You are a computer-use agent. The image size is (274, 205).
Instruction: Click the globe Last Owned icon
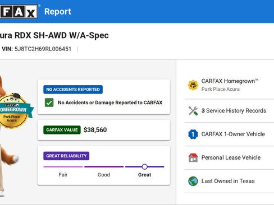coord(193,181)
